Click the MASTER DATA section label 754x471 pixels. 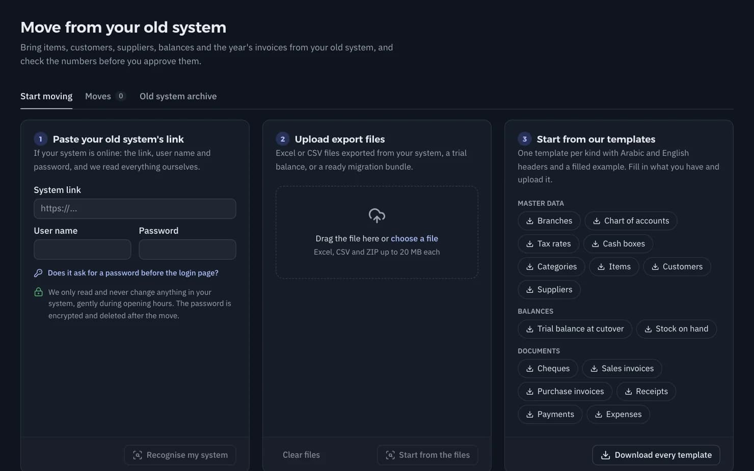pos(541,203)
